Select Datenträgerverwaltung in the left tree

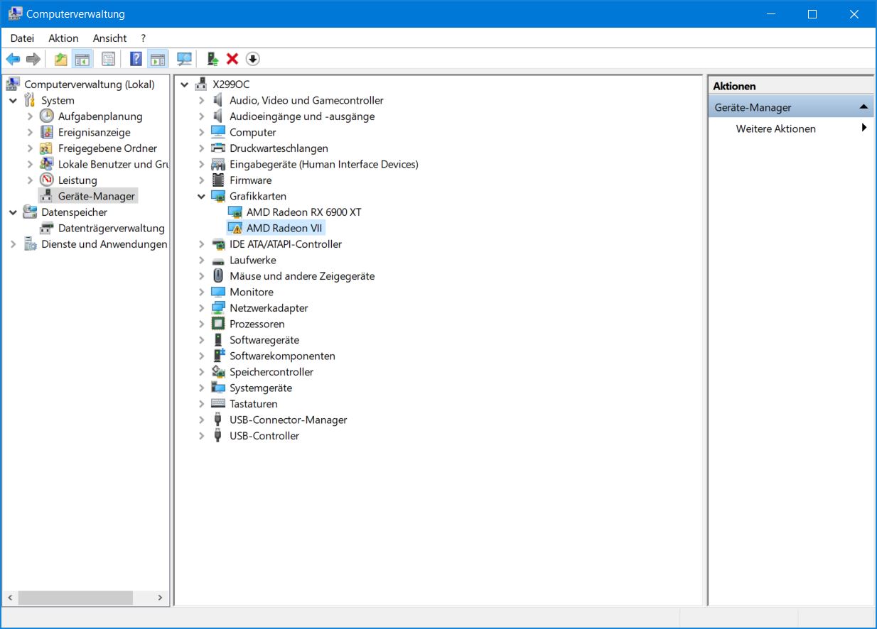(111, 228)
